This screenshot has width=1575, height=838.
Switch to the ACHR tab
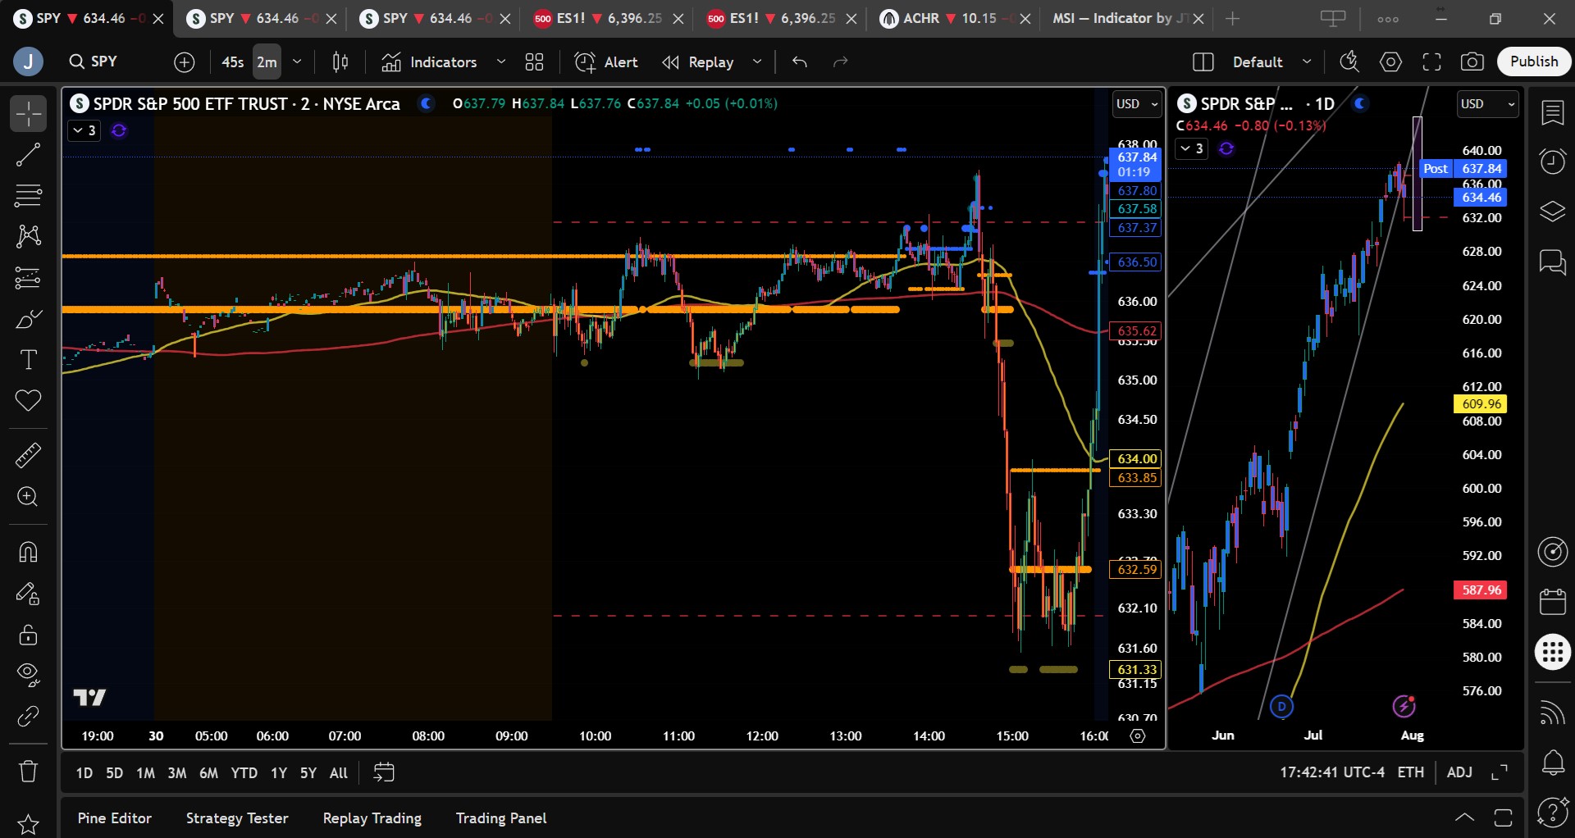[956, 18]
